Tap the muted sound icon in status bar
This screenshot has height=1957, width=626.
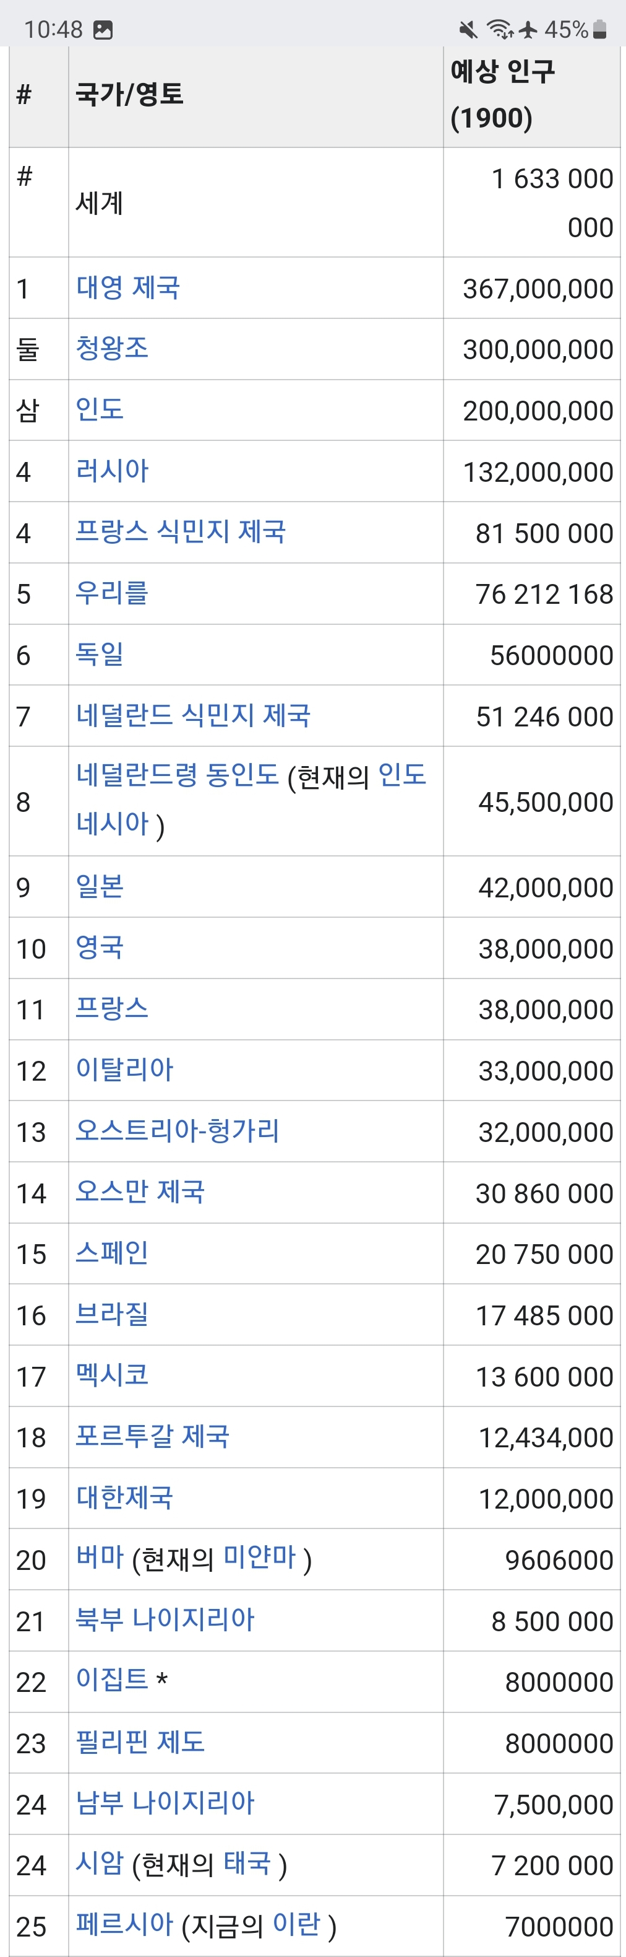[x=468, y=30]
